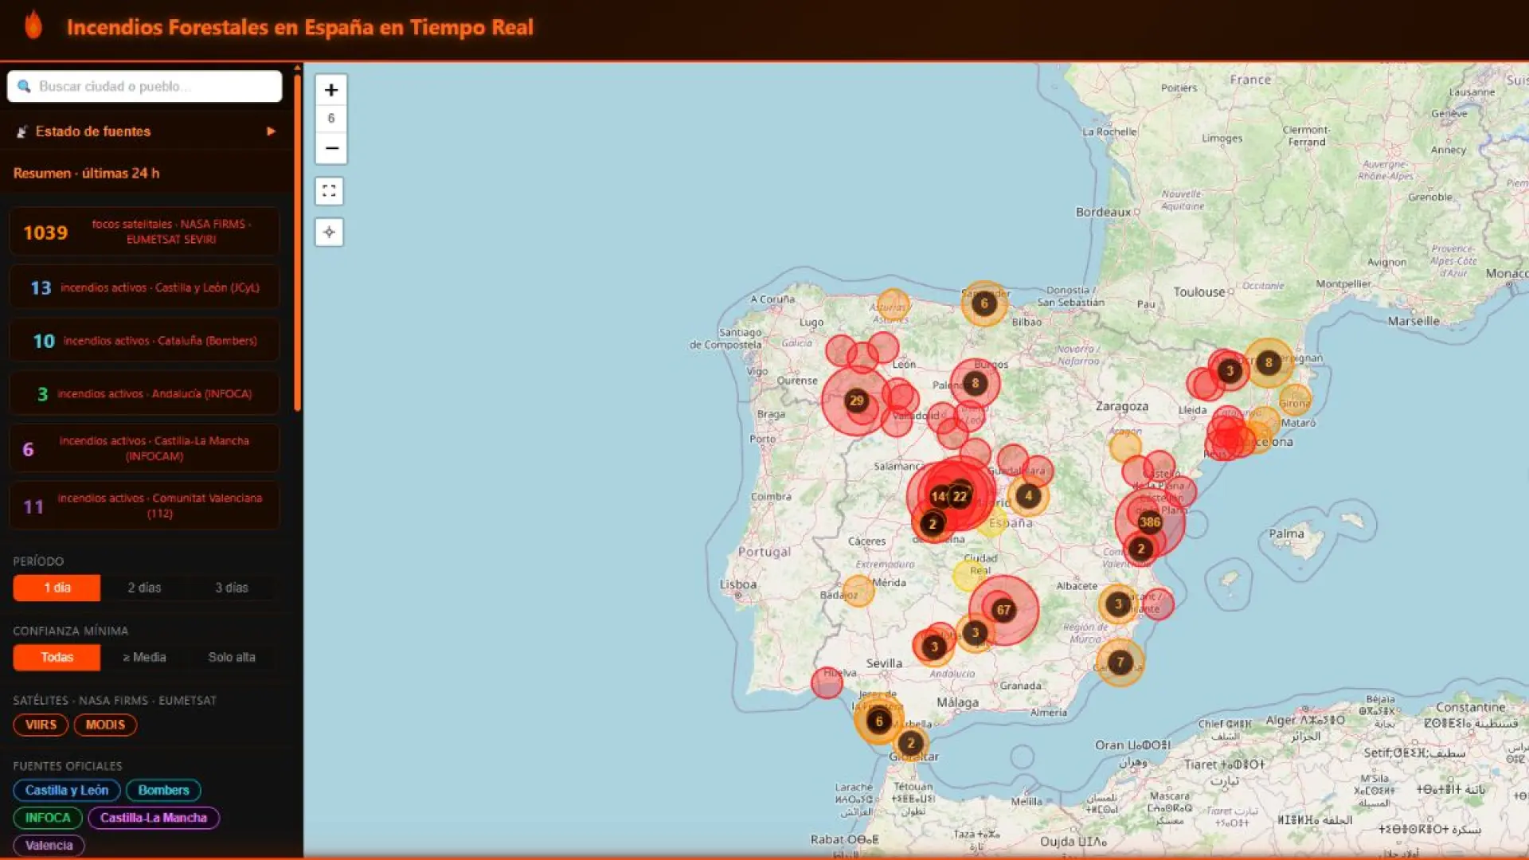The height and width of the screenshot is (860, 1529).
Task: Click the red fire marker near Huelva
Action: (827, 683)
